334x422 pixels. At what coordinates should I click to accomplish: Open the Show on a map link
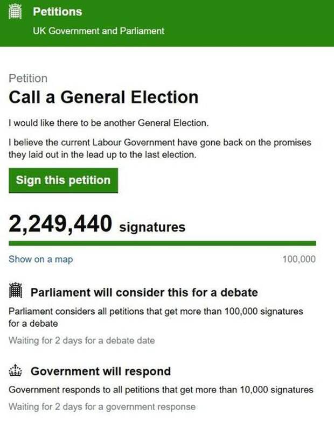pyautogui.click(x=41, y=259)
